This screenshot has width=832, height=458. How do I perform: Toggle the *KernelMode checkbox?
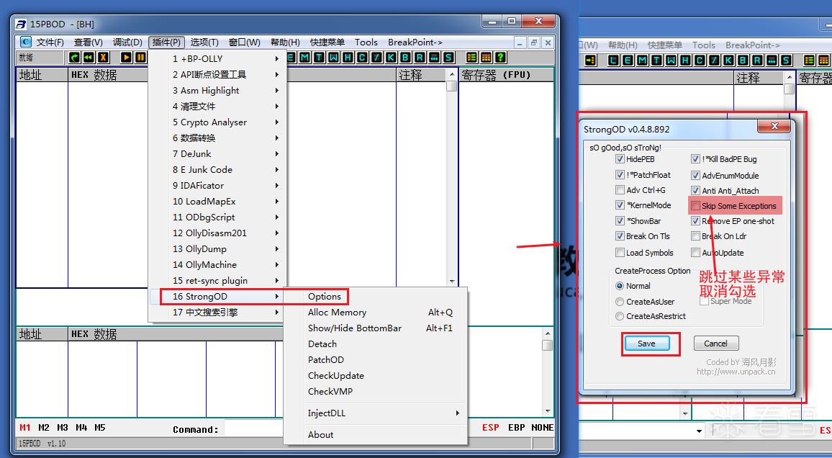point(620,205)
